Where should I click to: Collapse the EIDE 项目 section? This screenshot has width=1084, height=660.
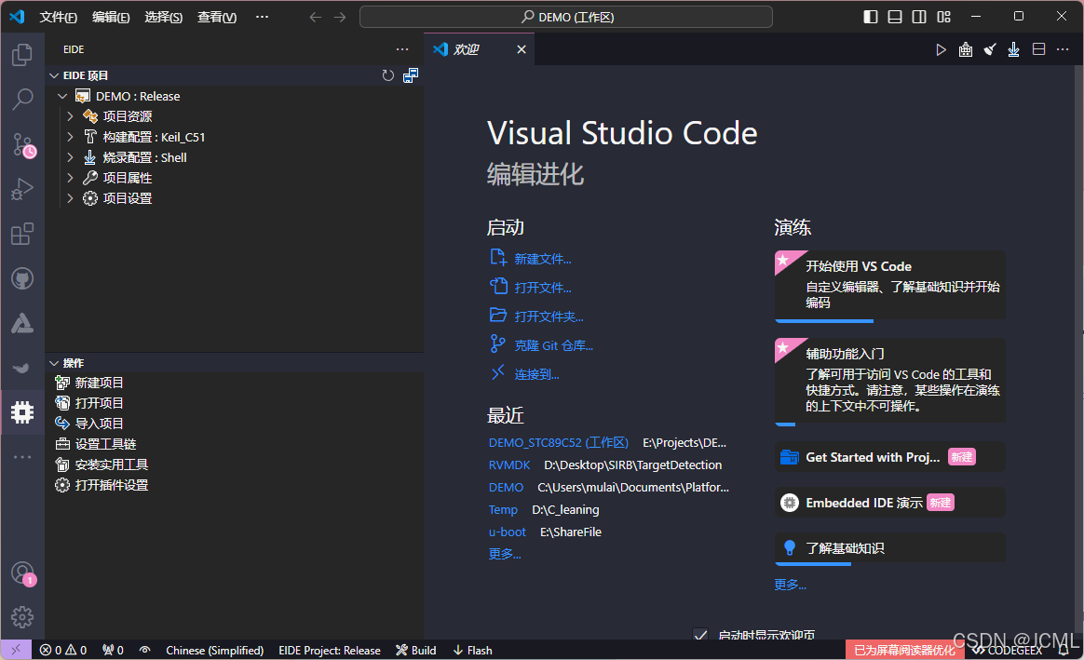(x=54, y=75)
